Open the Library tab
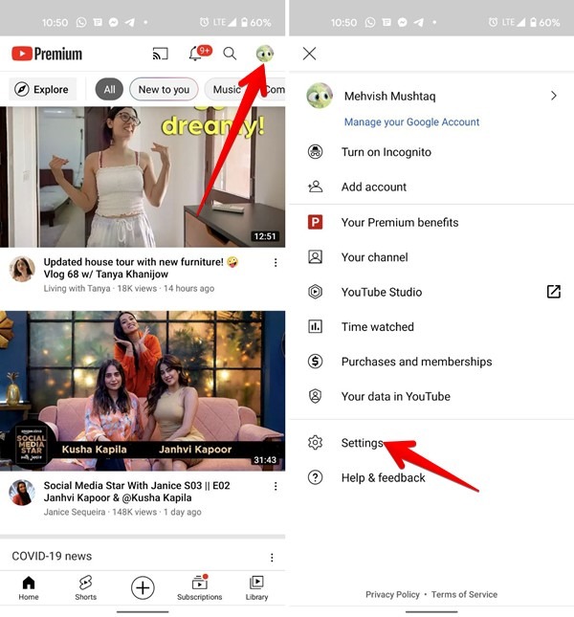Viewport: 574px width, 617px height. point(256,588)
